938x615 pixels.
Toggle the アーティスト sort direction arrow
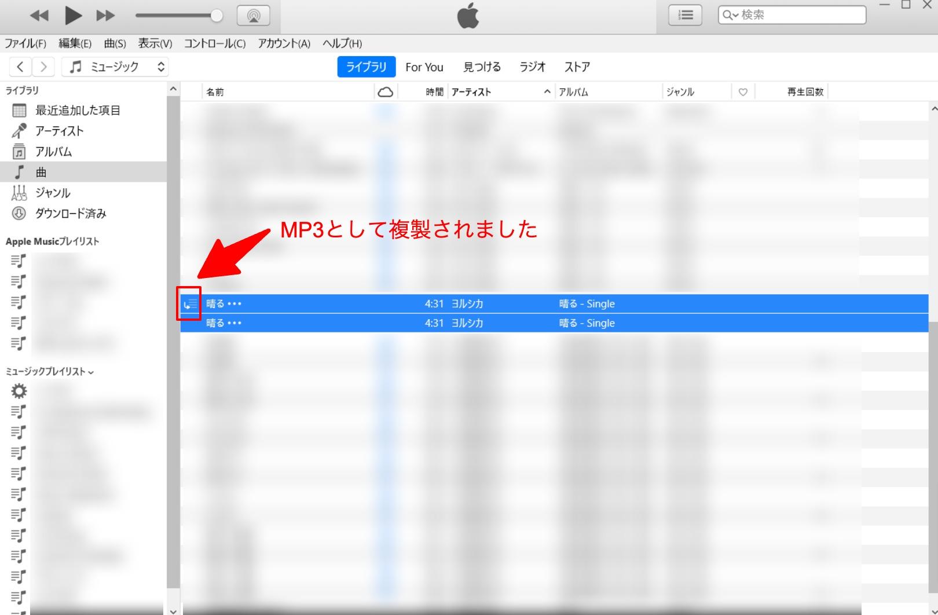[x=547, y=92]
